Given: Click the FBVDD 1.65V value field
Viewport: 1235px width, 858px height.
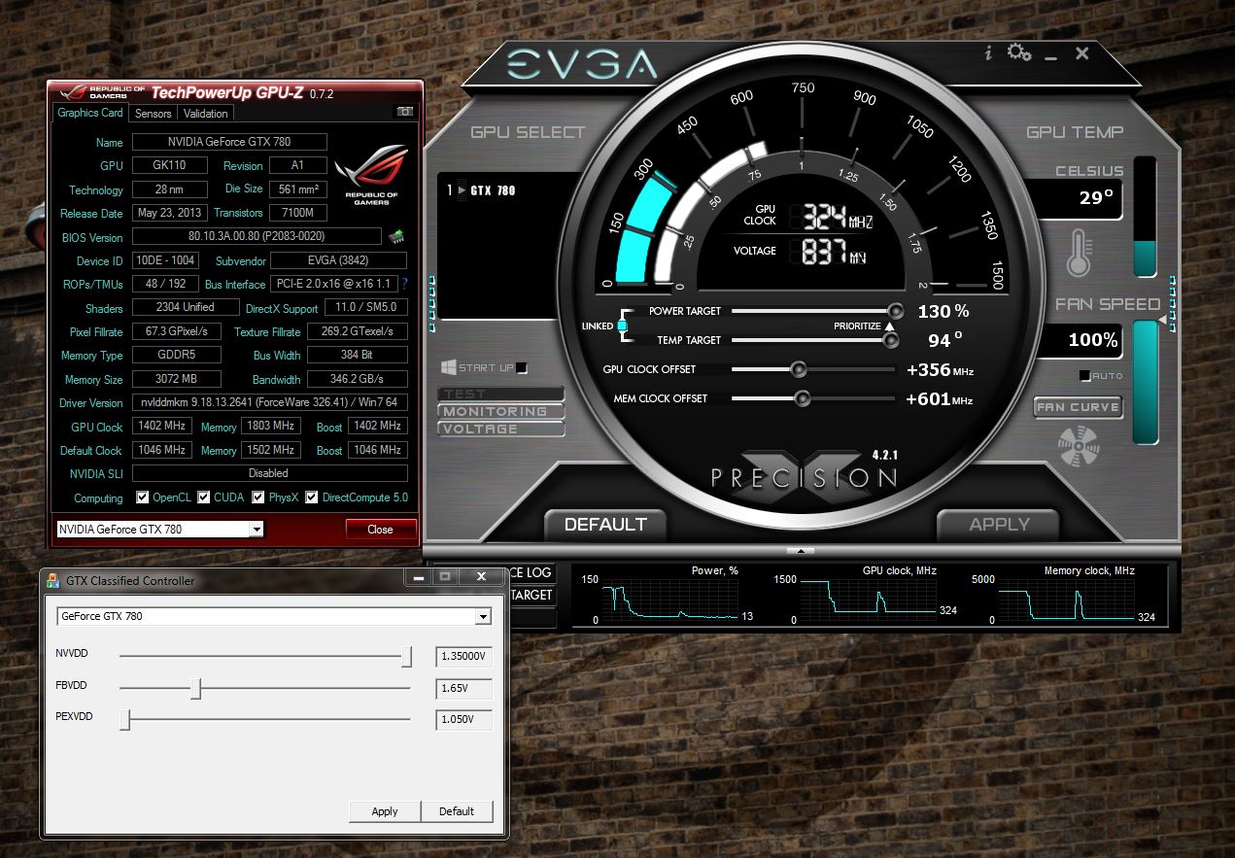Looking at the screenshot, I should 463,689.
